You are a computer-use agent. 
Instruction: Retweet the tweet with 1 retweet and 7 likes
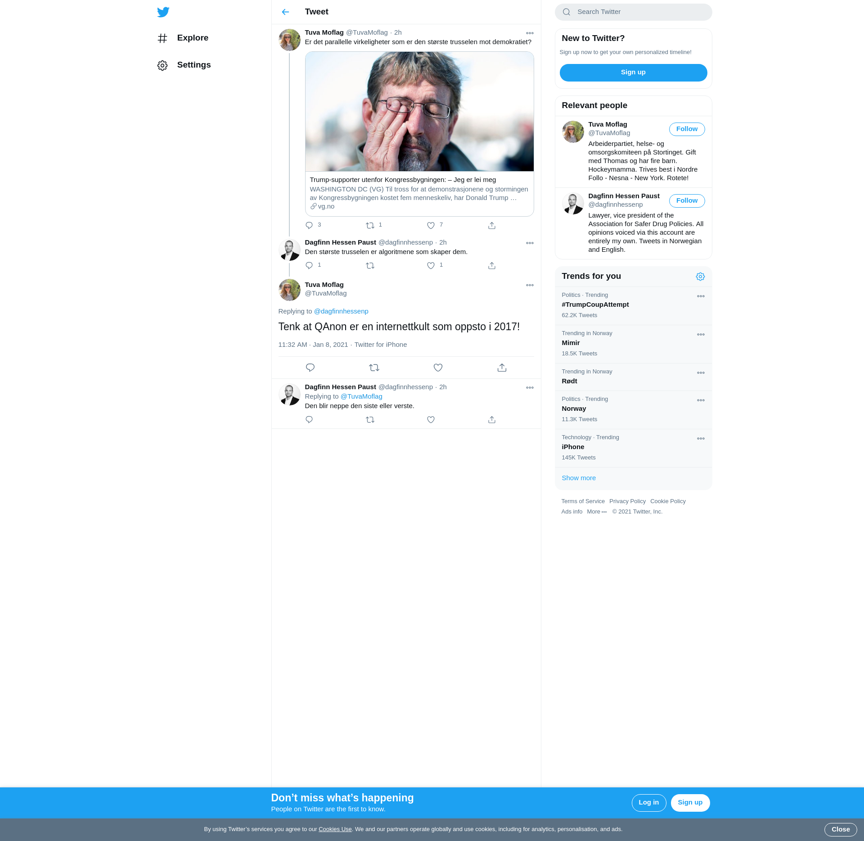point(370,225)
